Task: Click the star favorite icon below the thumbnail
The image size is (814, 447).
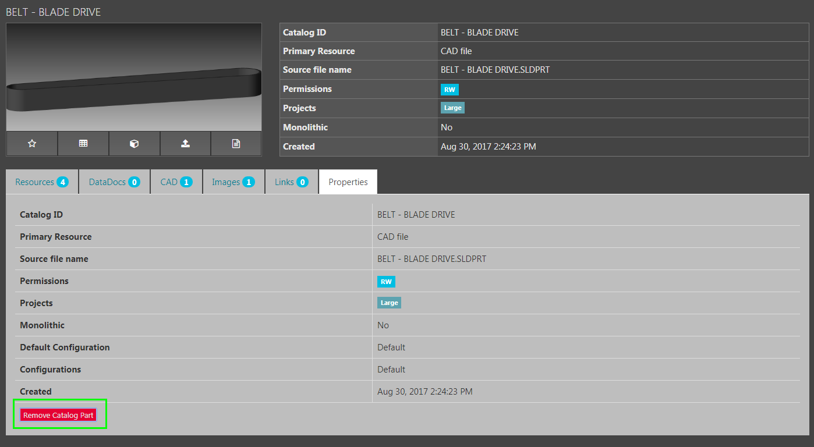Action: [x=32, y=144]
